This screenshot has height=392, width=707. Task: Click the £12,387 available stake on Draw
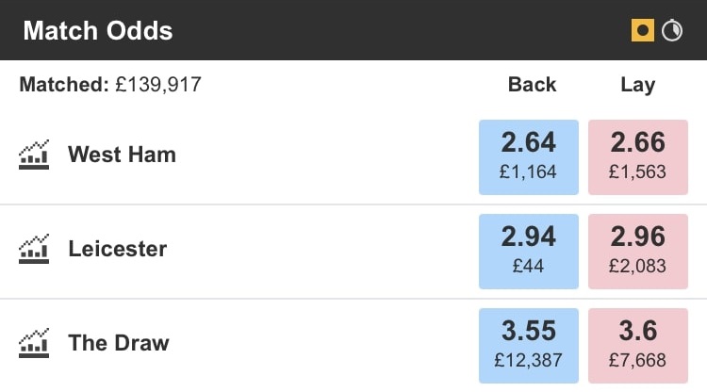[x=529, y=360]
